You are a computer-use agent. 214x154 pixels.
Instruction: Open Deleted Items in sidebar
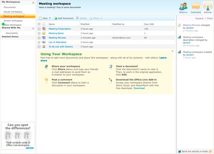10,37
